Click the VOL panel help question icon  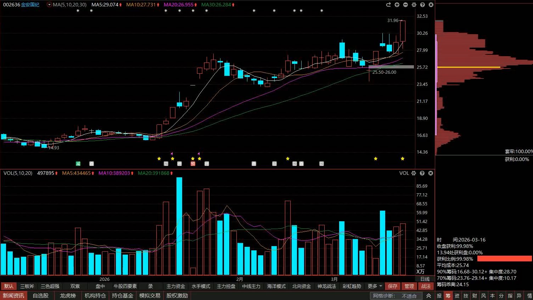pyautogui.click(x=422, y=173)
